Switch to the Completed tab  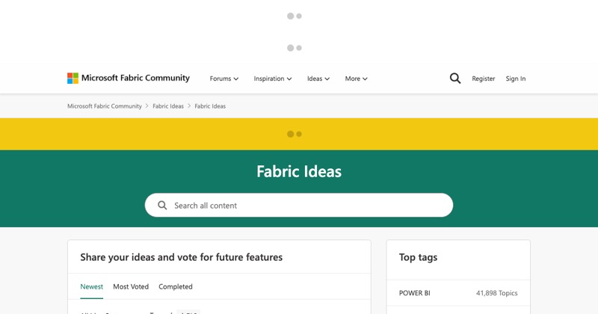176,286
